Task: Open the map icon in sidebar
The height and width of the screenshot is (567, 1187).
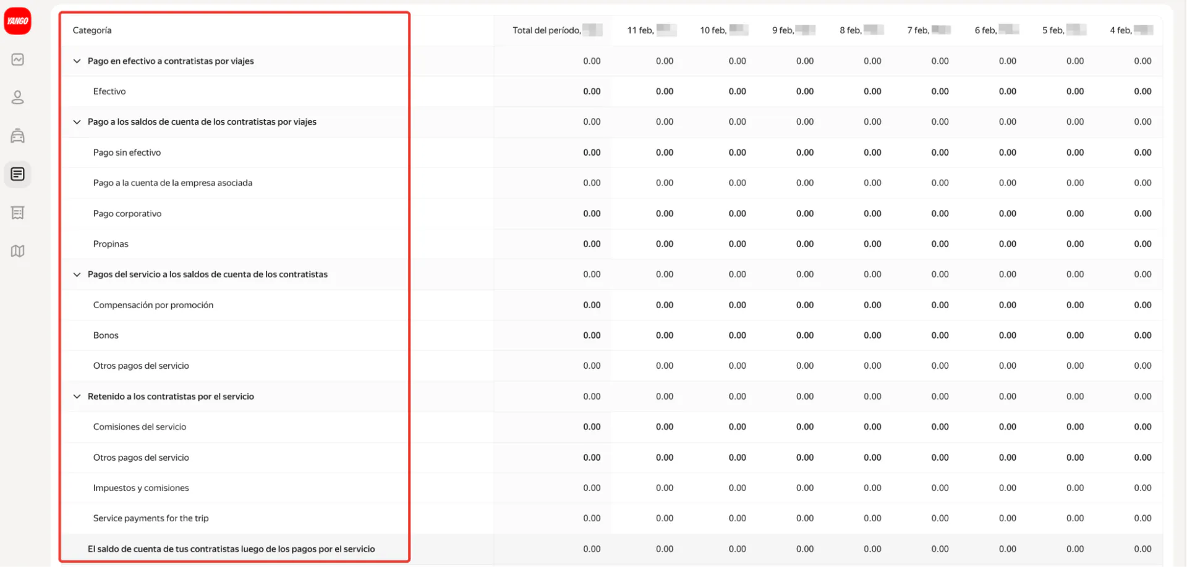Action: tap(17, 251)
